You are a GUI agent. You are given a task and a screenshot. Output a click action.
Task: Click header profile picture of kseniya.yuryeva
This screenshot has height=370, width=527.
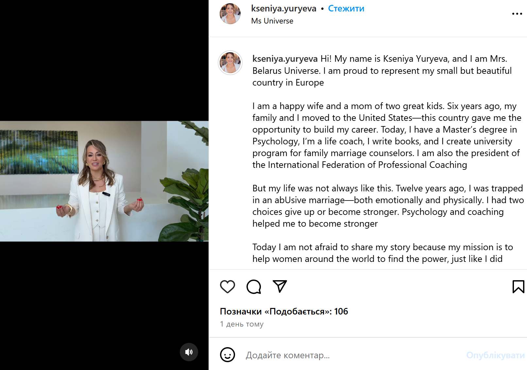coord(230,14)
